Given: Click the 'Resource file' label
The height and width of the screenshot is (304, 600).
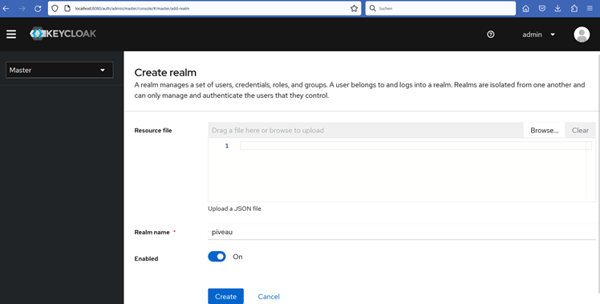Looking at the screenshot, I should pyautogui.click(x=153, y=131).
